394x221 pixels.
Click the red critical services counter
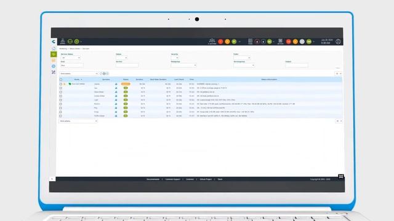(289, 42)
